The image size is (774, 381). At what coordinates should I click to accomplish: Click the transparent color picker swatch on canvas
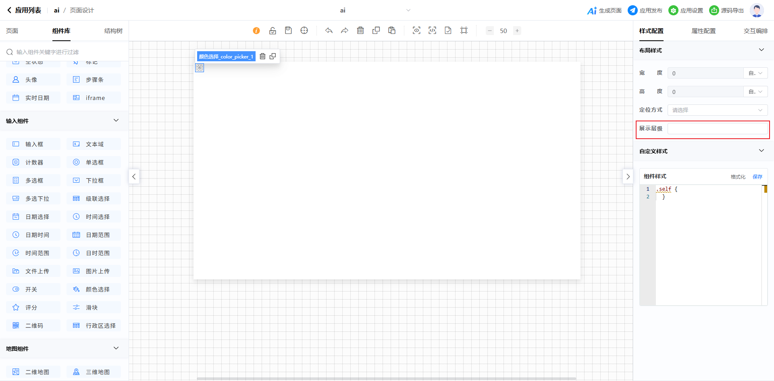[200, 68]
